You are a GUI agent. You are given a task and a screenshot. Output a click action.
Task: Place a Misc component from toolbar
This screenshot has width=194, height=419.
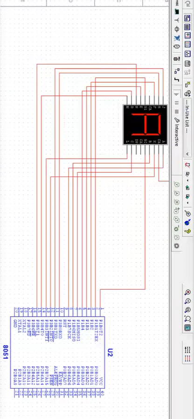coord(177,2)
